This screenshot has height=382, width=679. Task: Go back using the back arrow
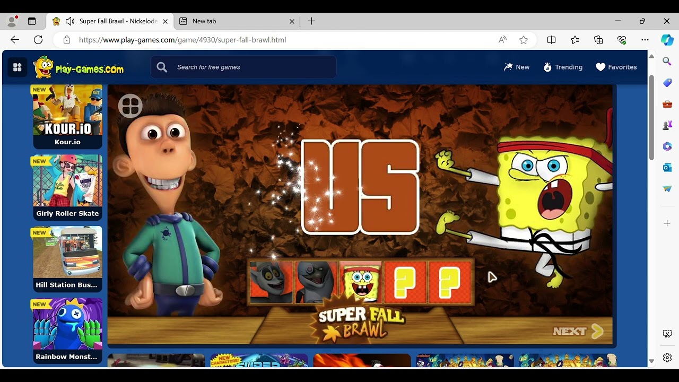[x=15, y=40]
